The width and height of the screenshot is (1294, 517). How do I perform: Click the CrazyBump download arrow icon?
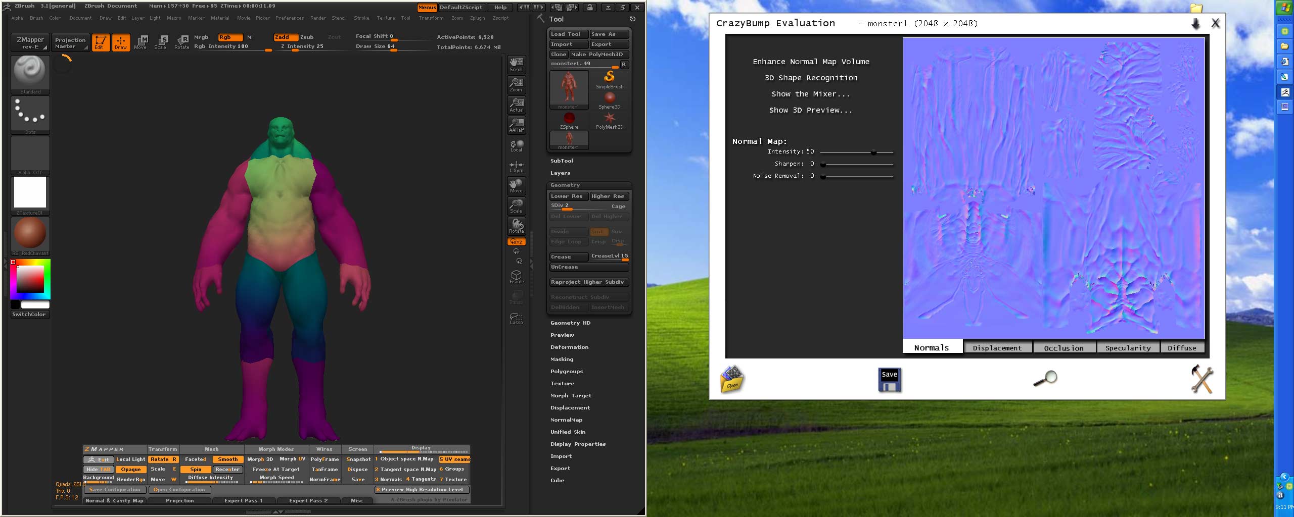(1195, 24)
